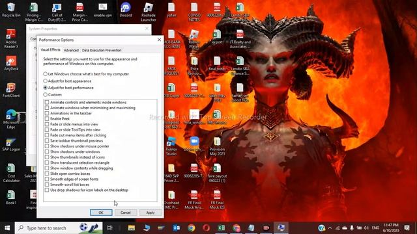Open the FortiClient desktop icon
The image size is (417, 234).
tap(11, 90)
